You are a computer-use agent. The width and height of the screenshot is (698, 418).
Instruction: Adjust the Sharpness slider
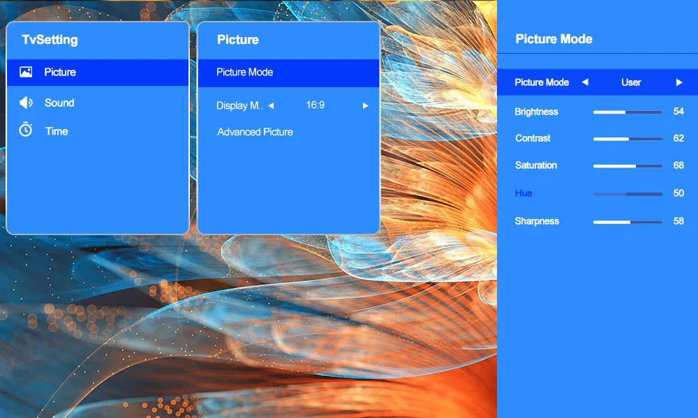628,222
